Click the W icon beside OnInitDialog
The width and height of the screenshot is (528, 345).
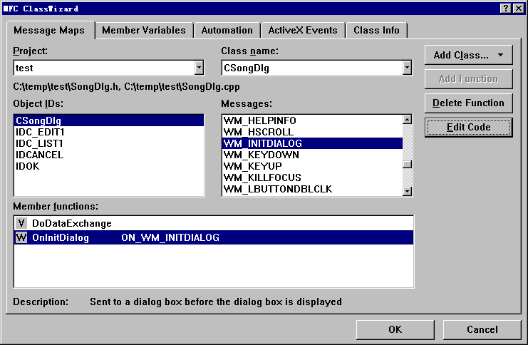[x=21, y=237]
